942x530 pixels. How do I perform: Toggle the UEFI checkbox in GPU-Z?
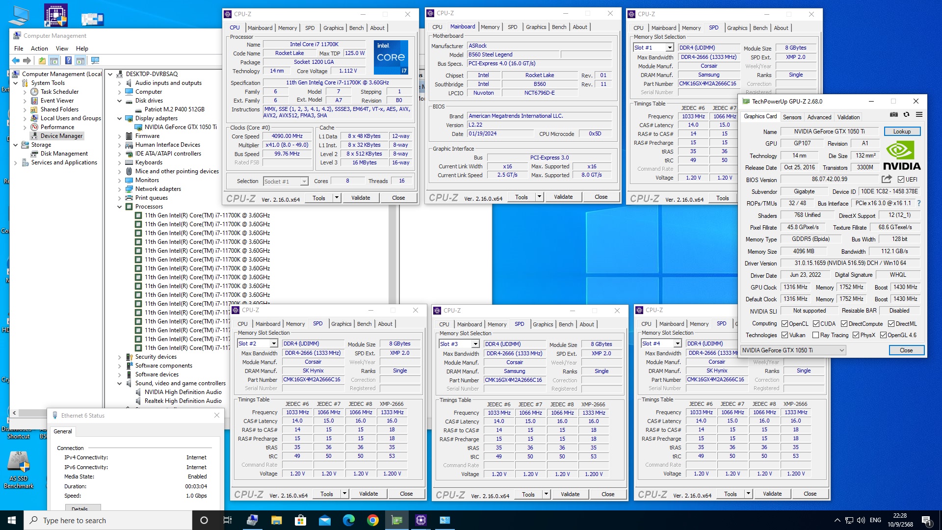[901, 180]
